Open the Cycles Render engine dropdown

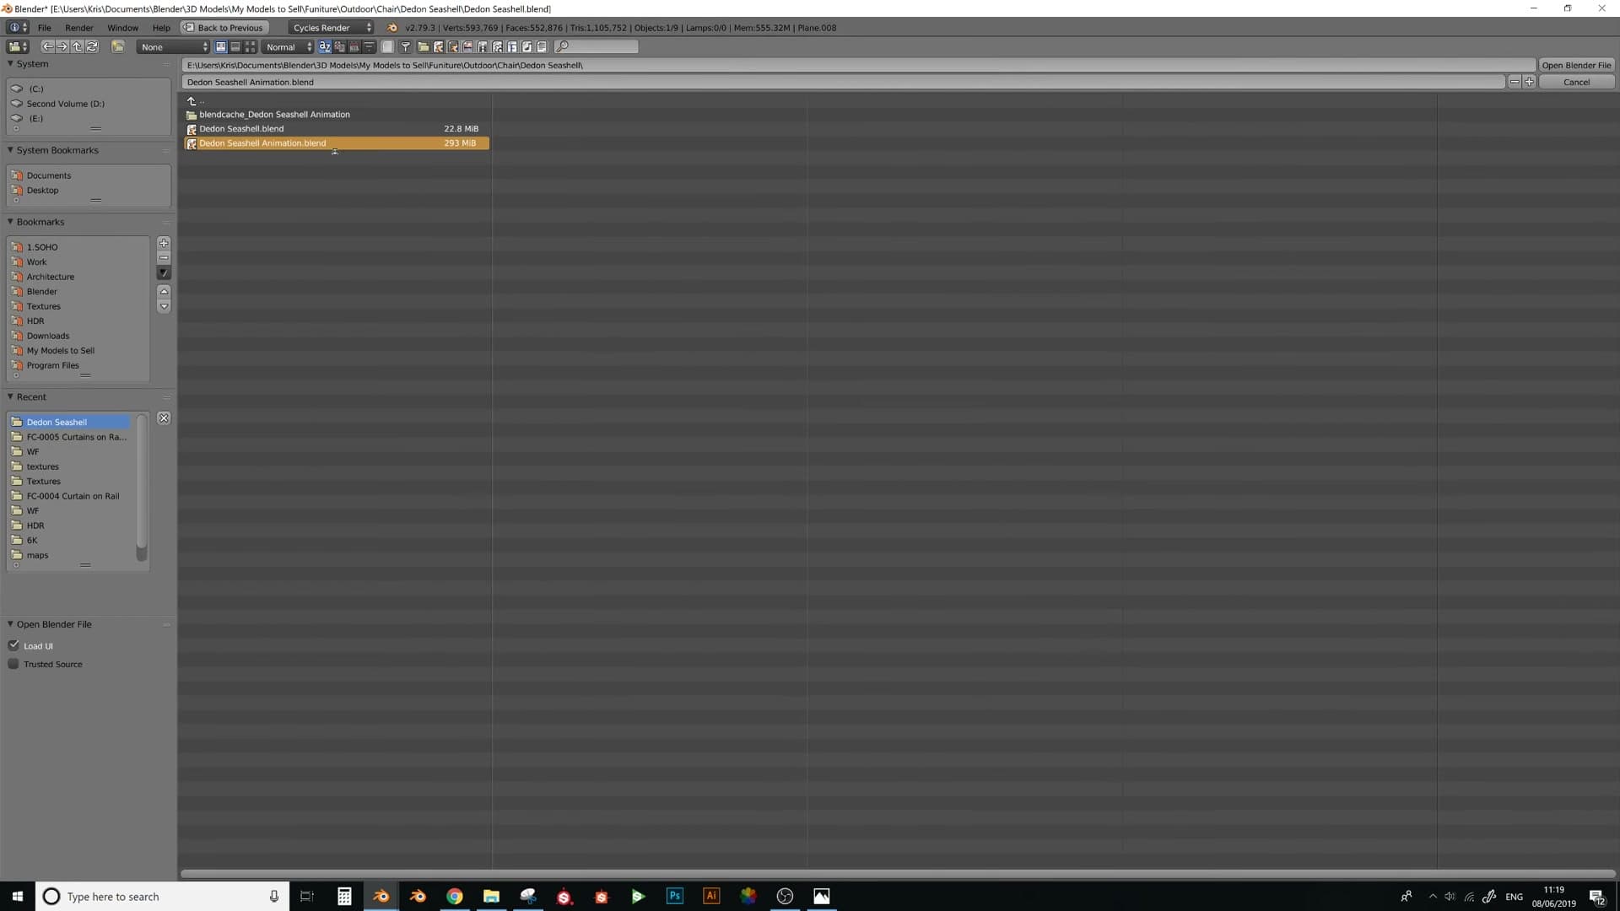click(331, 28)
